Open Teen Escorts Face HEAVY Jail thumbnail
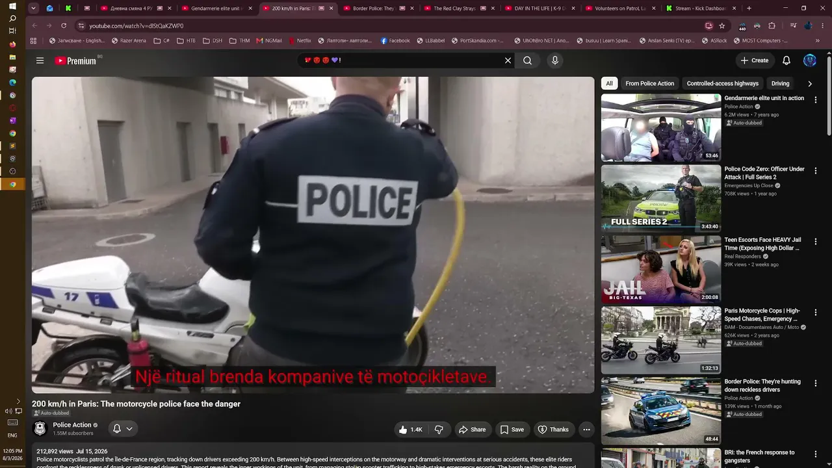This screenshot has width=832, height=468. pos(661,269)
